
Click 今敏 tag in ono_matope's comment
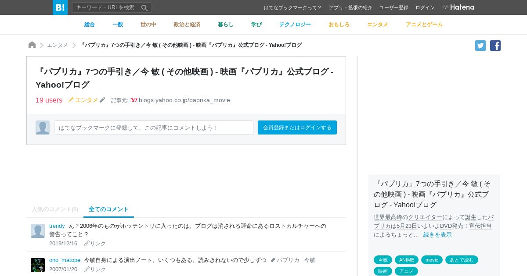coord(310,260)
